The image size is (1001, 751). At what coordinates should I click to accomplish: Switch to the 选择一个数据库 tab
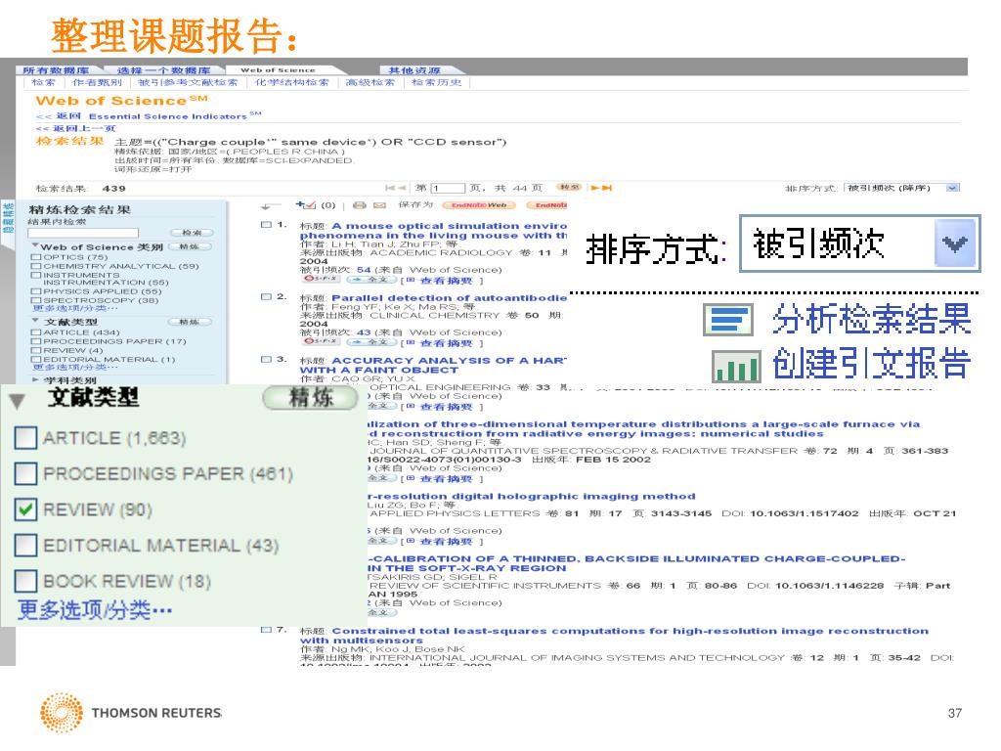point(163,70)
